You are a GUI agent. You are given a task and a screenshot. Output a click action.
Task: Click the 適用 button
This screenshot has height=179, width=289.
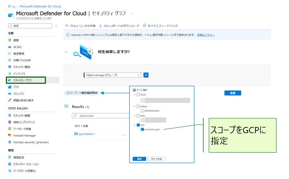coord(139,159)
